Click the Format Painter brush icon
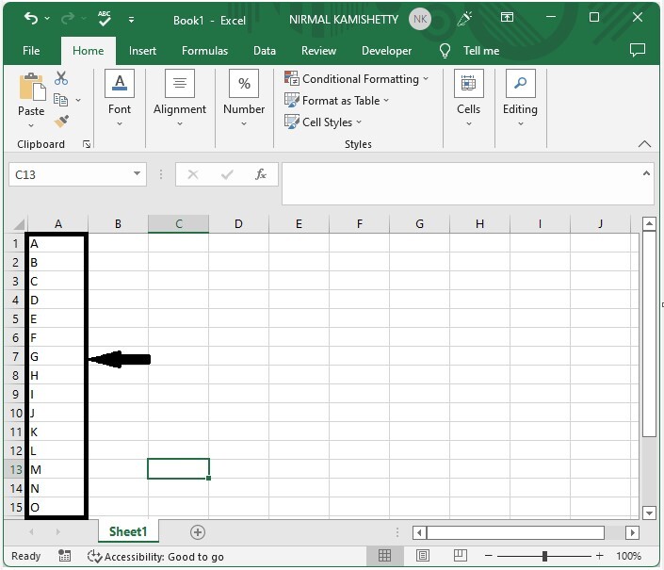The image size is (664, 570). pos(61,122)
